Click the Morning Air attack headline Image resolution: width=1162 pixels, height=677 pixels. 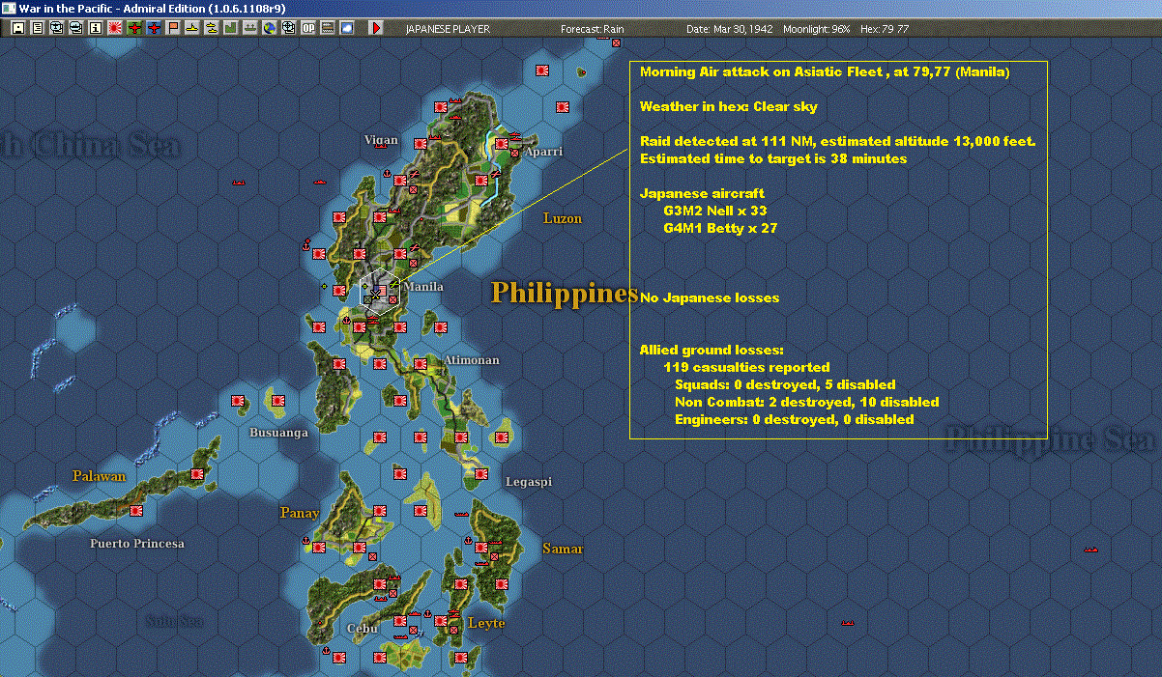pos(825,72)
